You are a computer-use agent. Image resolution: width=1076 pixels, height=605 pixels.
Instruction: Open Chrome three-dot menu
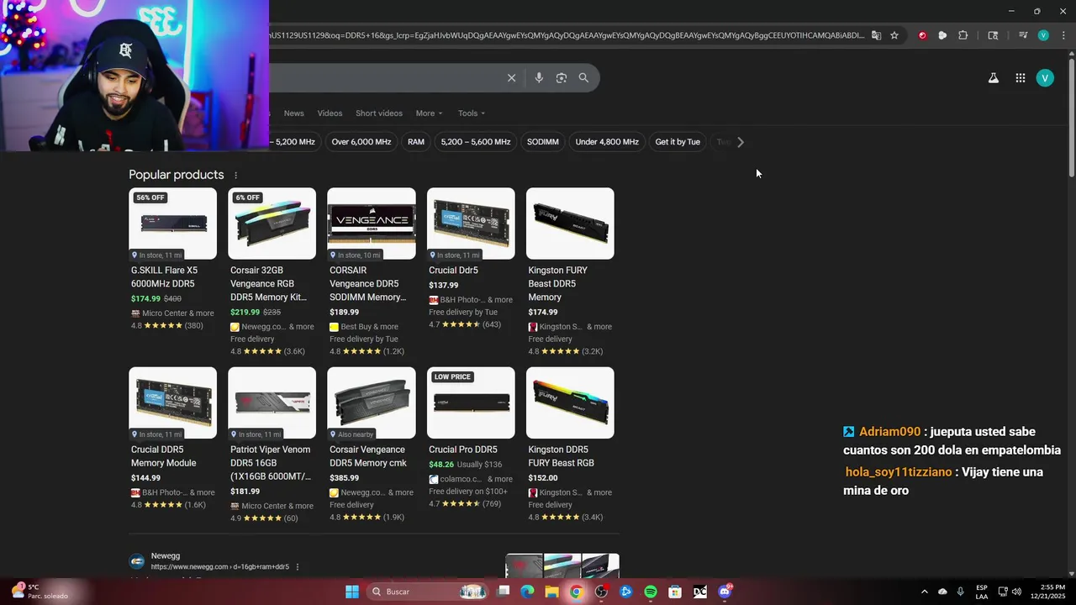[1063, 35]
